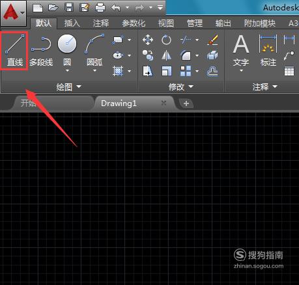Create a new drawing from quick access toolbar
The height and width of the screenshot is (285, 299).
[38, 8]
